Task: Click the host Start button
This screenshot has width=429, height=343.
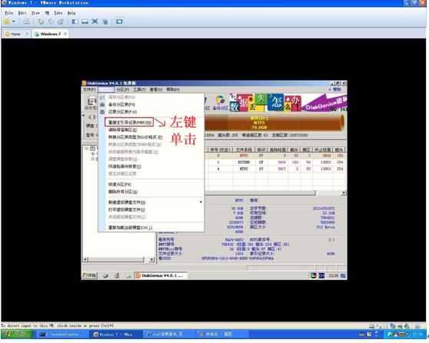Action: (17, 335)
